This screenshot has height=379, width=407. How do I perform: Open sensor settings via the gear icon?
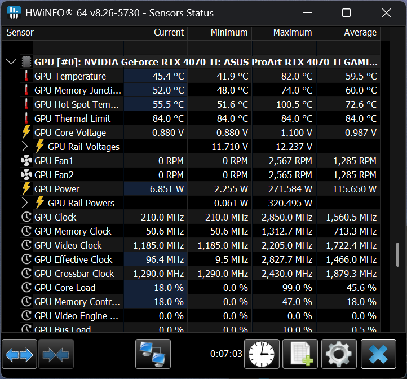click(x=339, y=354)
